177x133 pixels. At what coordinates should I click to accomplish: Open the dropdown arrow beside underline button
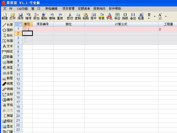point(155,17)
